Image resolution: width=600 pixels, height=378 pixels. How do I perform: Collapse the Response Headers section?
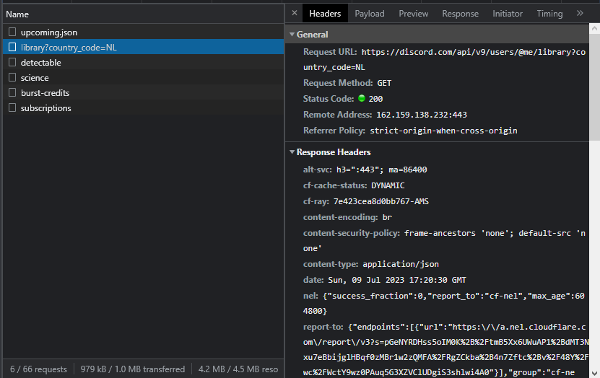292,152
